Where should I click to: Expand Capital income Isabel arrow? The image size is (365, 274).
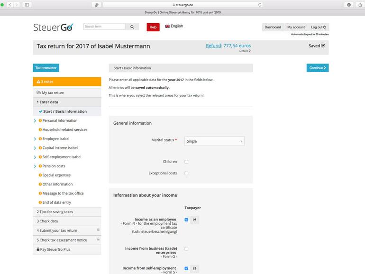35,148
